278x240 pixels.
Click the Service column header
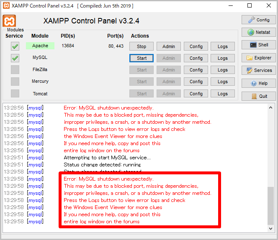(14, 36)
